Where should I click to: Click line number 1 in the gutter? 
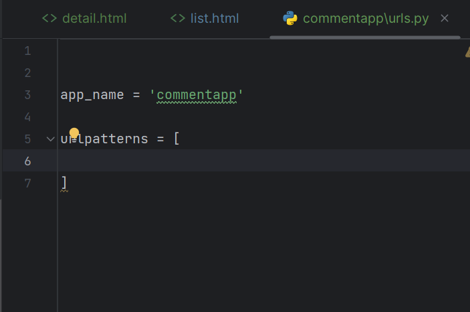point(27,51)
